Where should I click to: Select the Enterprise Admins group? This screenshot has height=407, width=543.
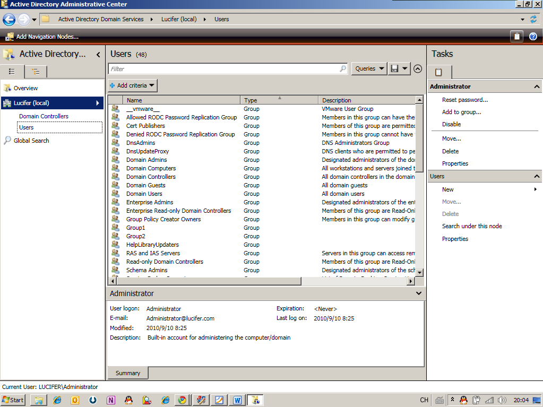(262, 203)
